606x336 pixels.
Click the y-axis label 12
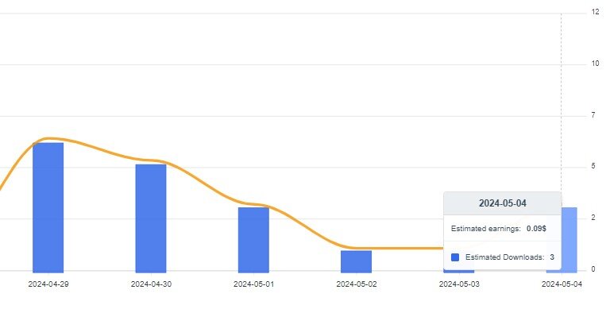point(595,12)
